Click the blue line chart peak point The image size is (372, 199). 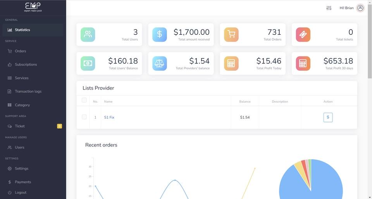click(x=175, y=180)
